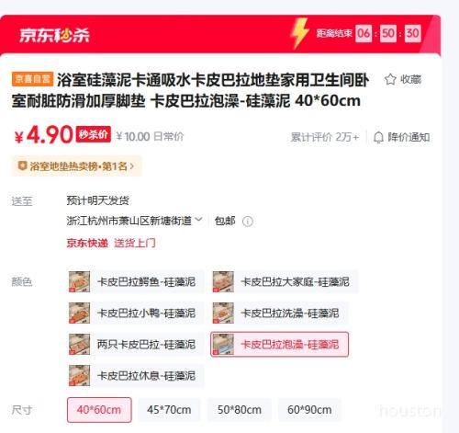Click the shipping info circle icon

[x=248, y=222]
